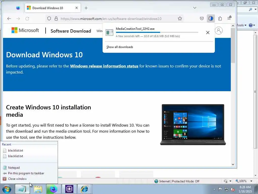Click the Windows 10 laptop image
This screenshot has height=194, width=258.
click(x=193, y=125)
